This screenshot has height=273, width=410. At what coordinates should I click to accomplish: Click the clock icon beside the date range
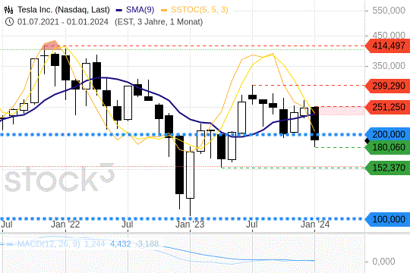click(9, 22)
